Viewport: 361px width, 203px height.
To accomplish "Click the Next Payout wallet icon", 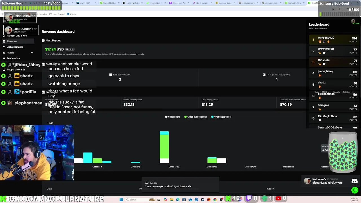I will coord(43,40).
